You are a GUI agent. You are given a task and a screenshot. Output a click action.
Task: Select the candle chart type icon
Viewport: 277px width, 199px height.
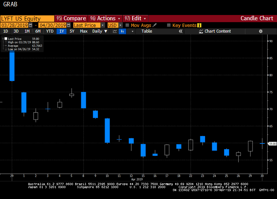click(x=122, y=31)
